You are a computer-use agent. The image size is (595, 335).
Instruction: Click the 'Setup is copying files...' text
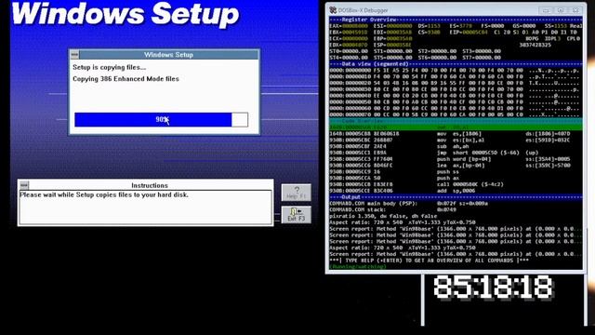(x=110, y=67)
